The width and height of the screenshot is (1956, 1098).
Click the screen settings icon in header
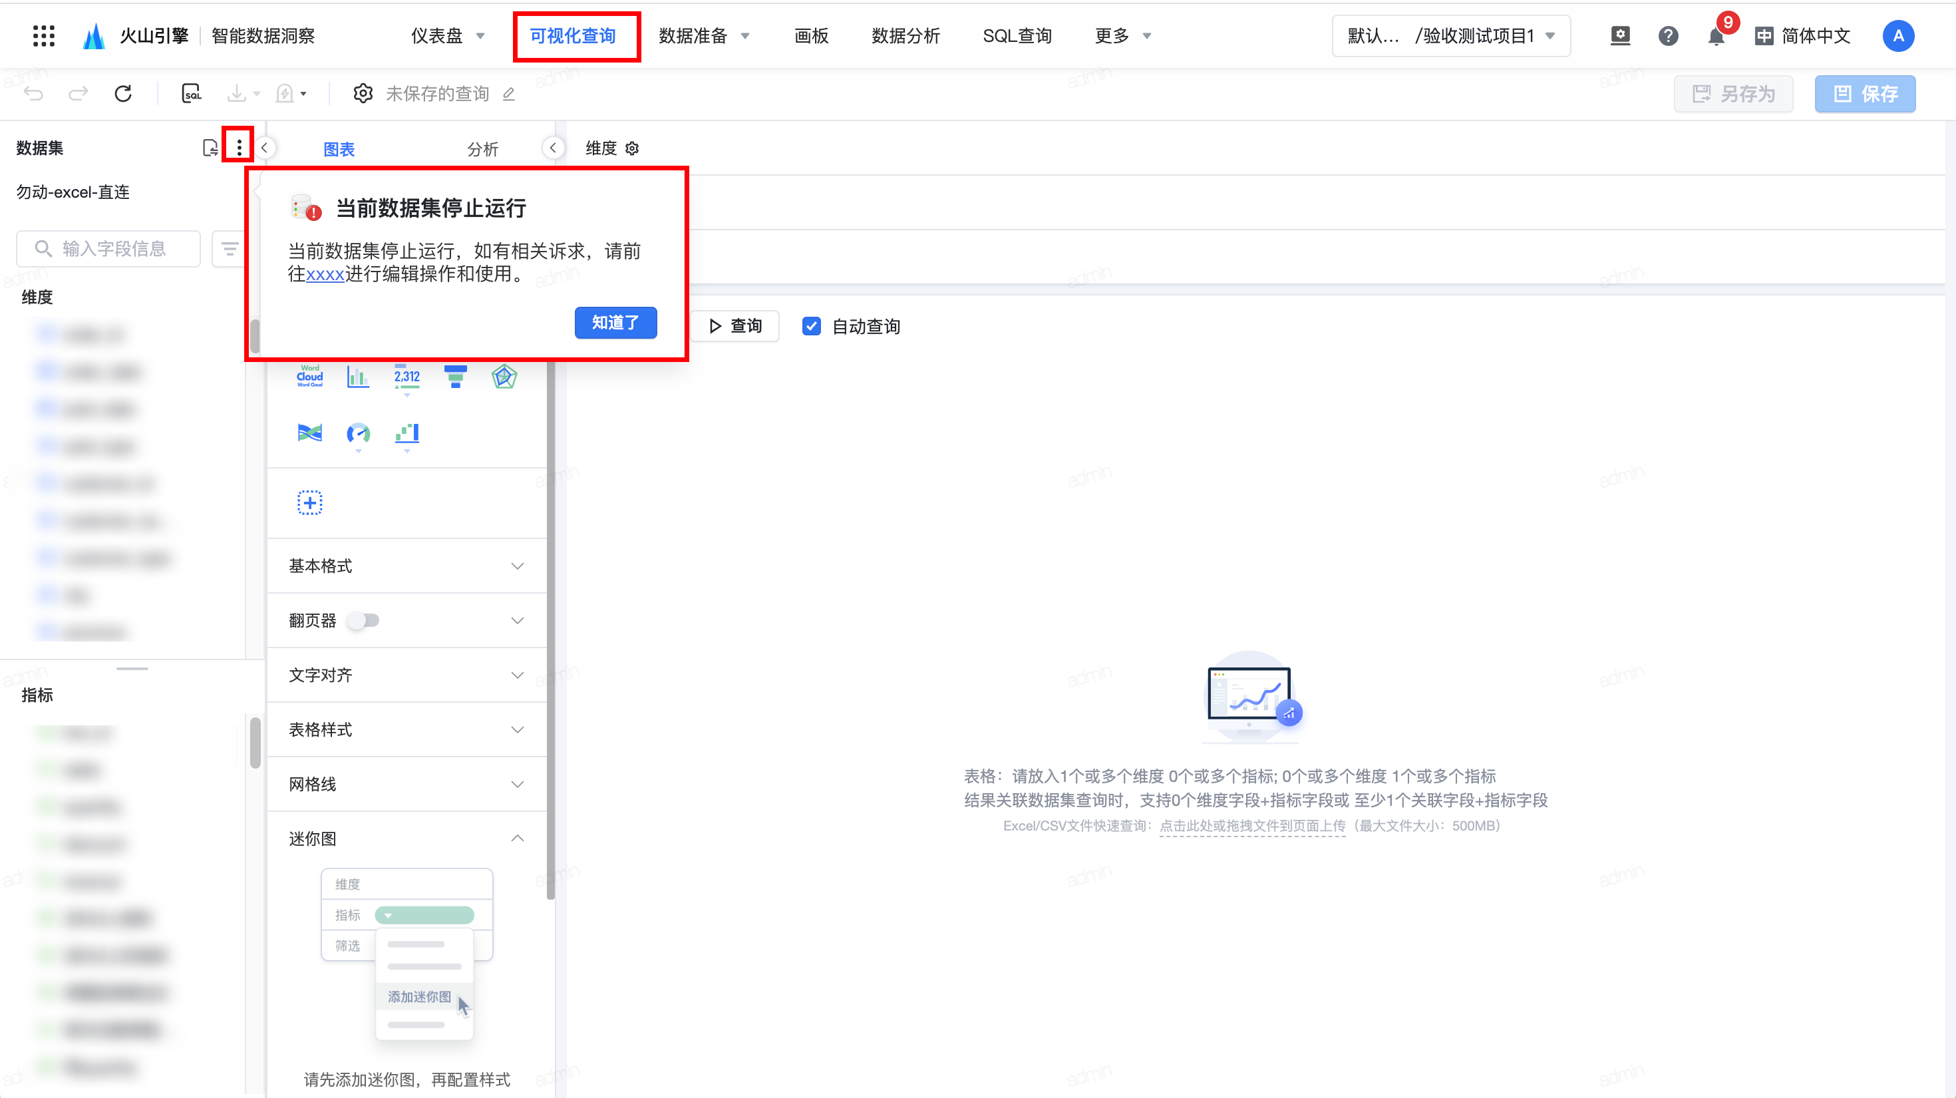(x=1619, y=36)
